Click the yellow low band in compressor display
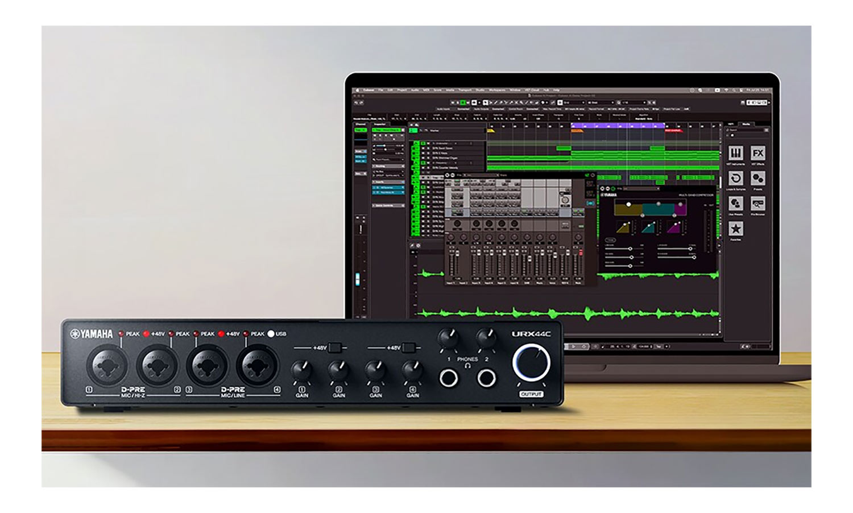Viewport: 853px width, 513px height. click(x=628, y=210)
